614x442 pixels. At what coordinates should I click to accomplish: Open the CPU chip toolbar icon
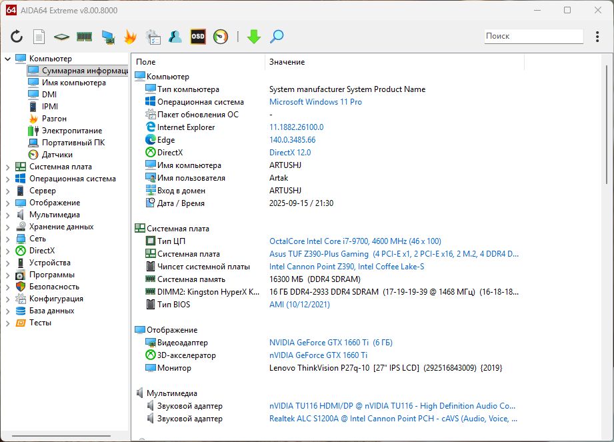(x=61, y=37)
